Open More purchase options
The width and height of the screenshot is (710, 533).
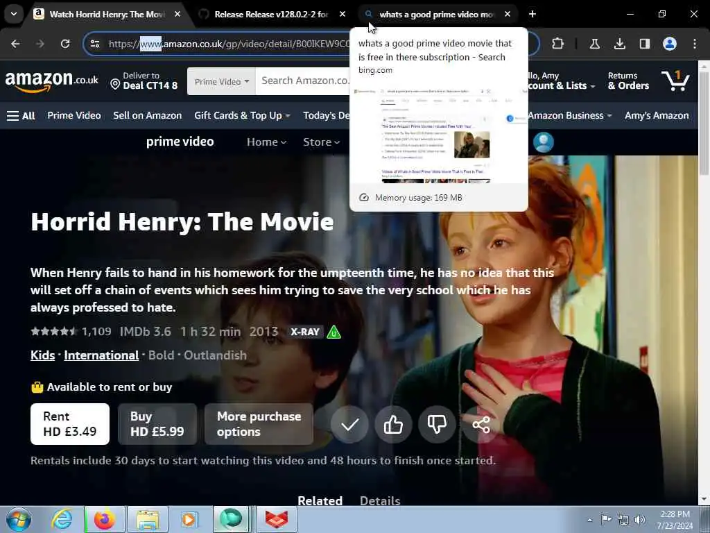259,424
